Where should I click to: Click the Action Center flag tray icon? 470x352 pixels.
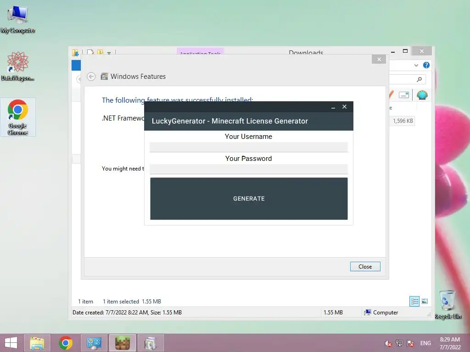click(410, 343)
